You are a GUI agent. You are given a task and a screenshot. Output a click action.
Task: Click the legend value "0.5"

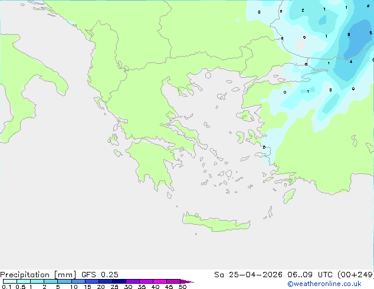20,287
